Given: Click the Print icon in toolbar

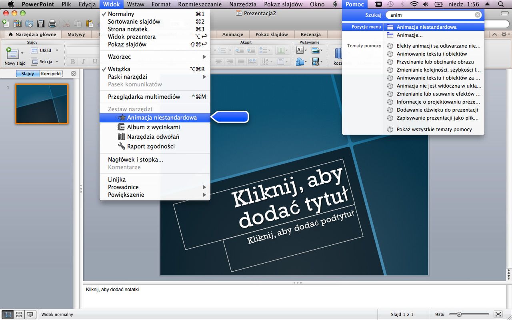Looking at the screenshot, I should [x=52, y=24].
